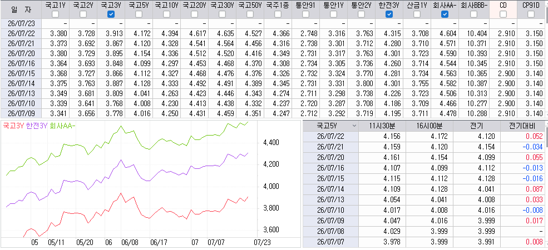Check the 국고20Y checkbox
548x250 pixels.
[194, 14]
